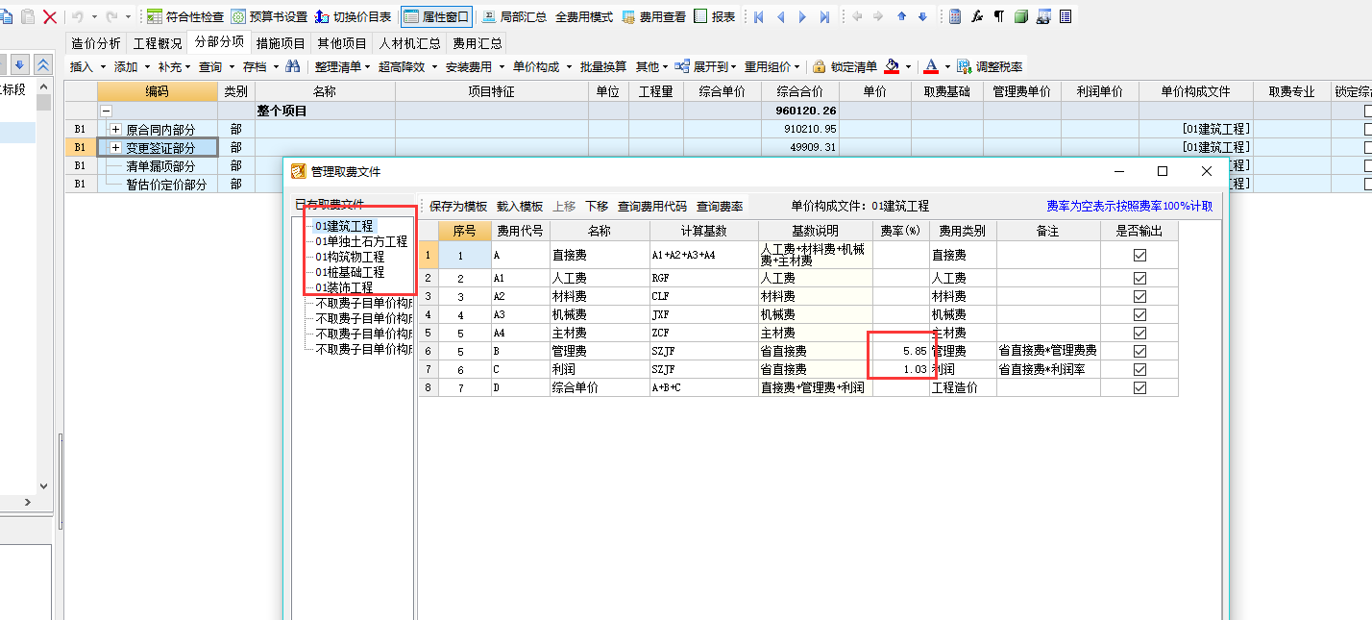Click the fx formula icon
The width and height of the screenshot is (1372, 620).
977,17
